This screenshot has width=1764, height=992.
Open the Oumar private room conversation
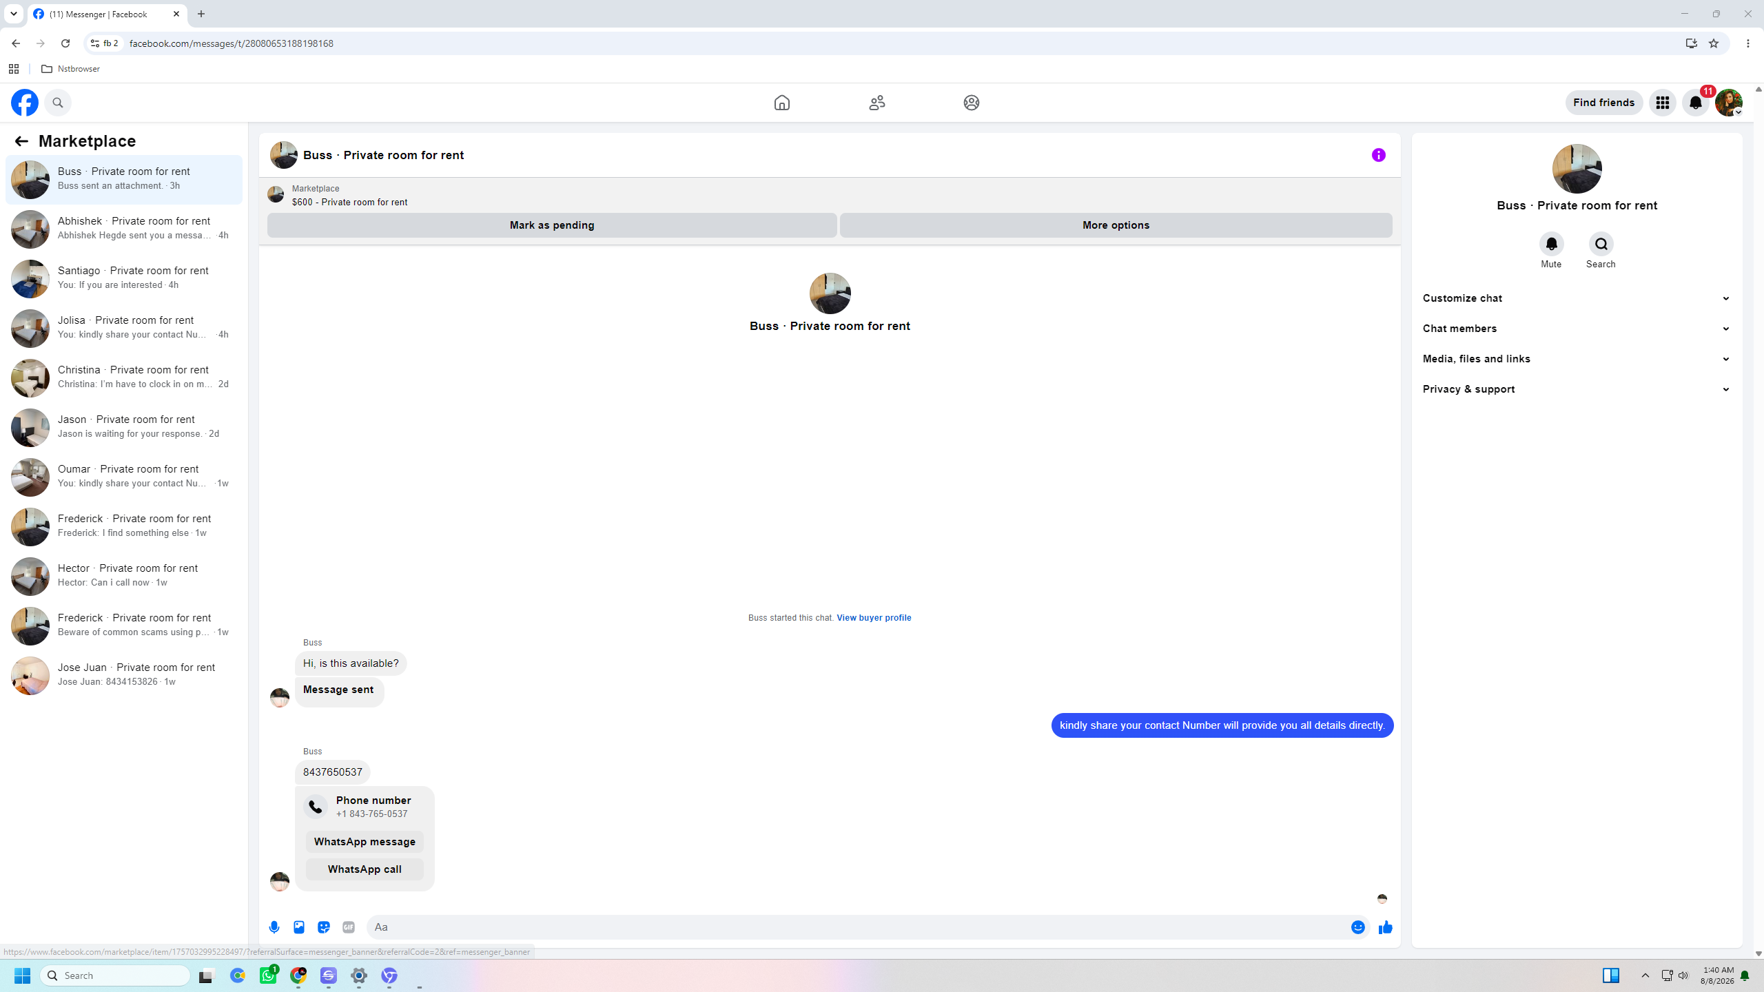124,477
